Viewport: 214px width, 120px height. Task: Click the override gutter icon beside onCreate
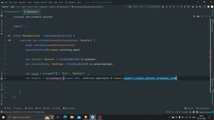click(9, 40)
